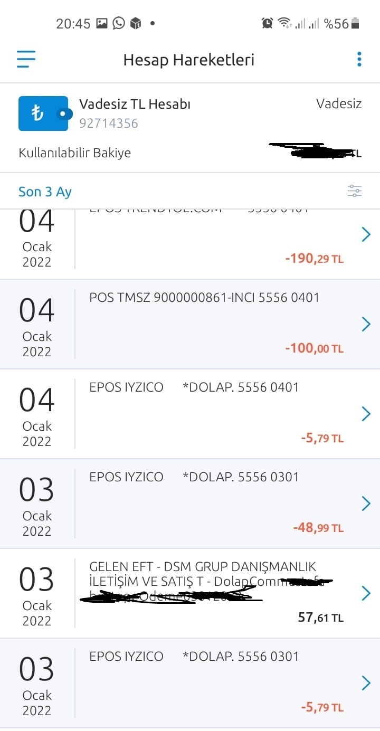Tap the filter sliders icon
The width and height of the screenshot is (380, 731).
tap(355, 191)
